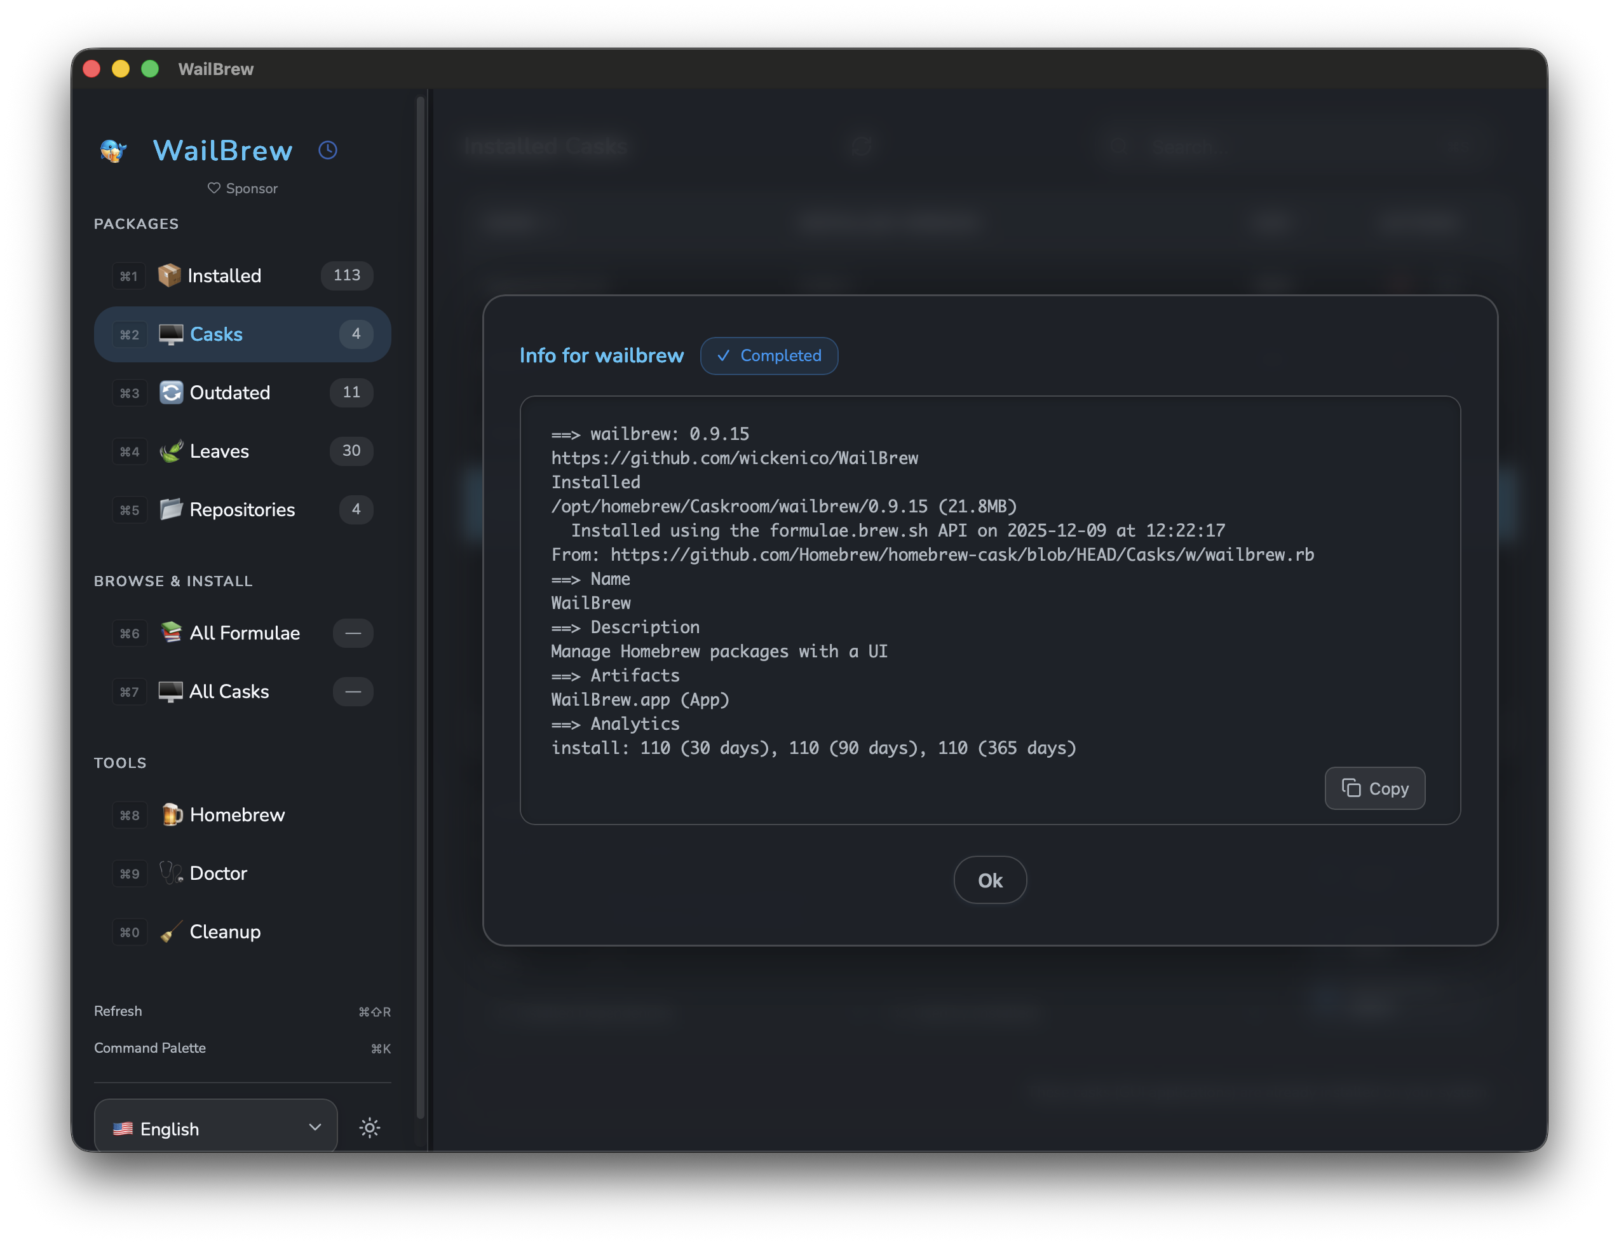Select the Leaves icon in the sidebar
This screenshot has height=1246, width=1619.
point(172,451)
